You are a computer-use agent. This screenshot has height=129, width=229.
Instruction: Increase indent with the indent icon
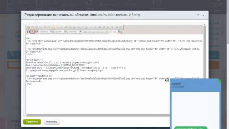click(104, 27)
